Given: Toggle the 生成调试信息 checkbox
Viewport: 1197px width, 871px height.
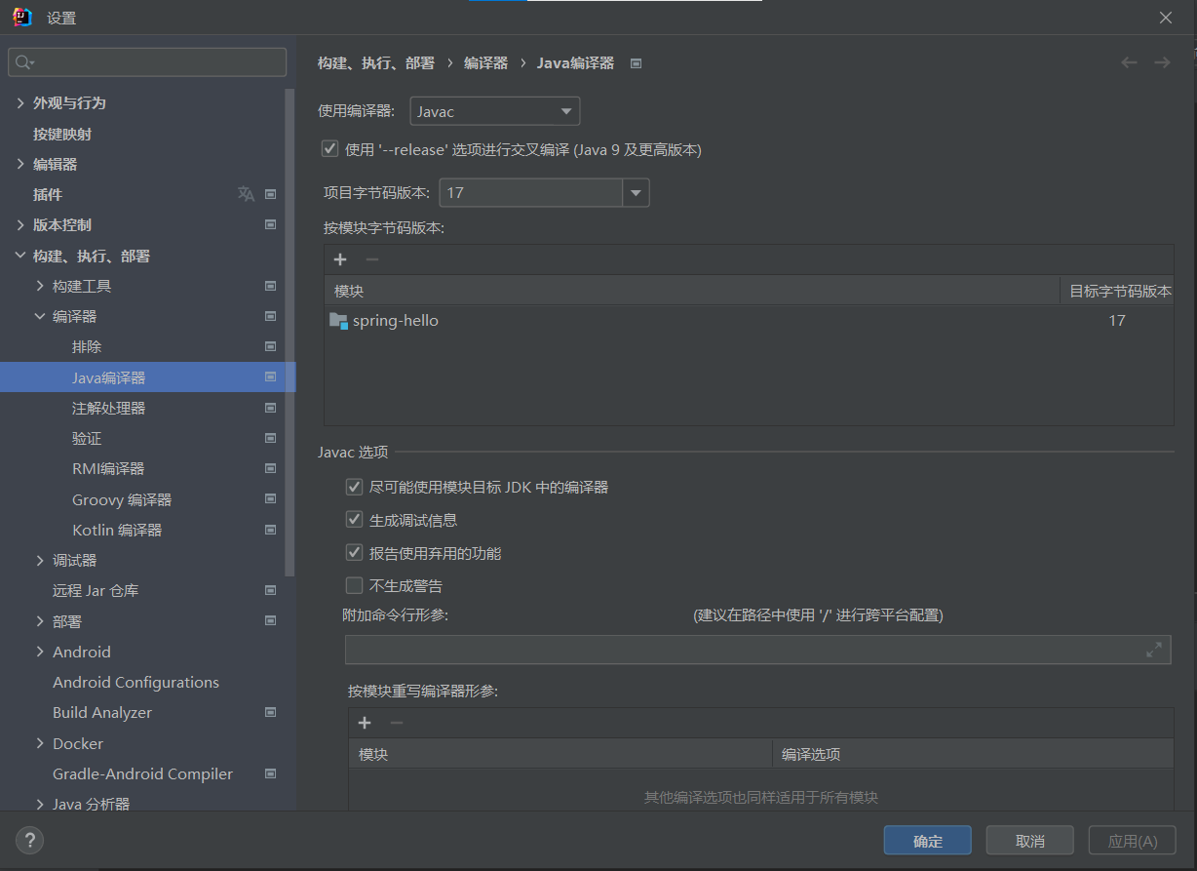Looking at the screenshot, I should click(x=354, y=520).
